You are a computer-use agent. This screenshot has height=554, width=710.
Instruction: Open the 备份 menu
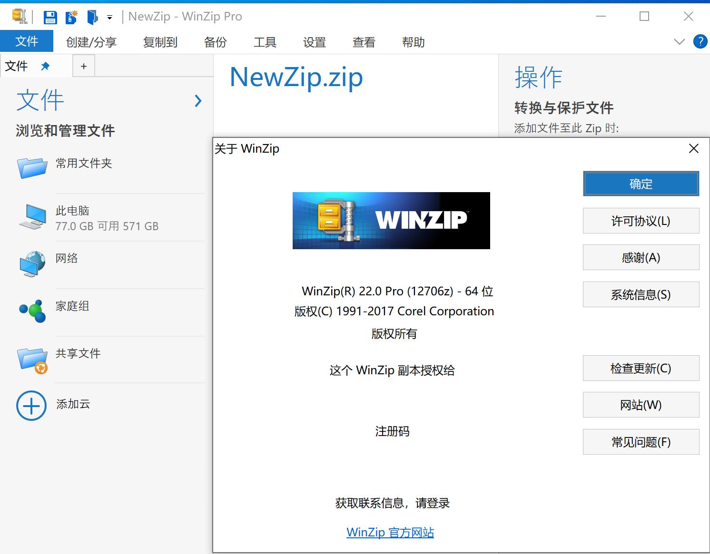tap(215, 42)
